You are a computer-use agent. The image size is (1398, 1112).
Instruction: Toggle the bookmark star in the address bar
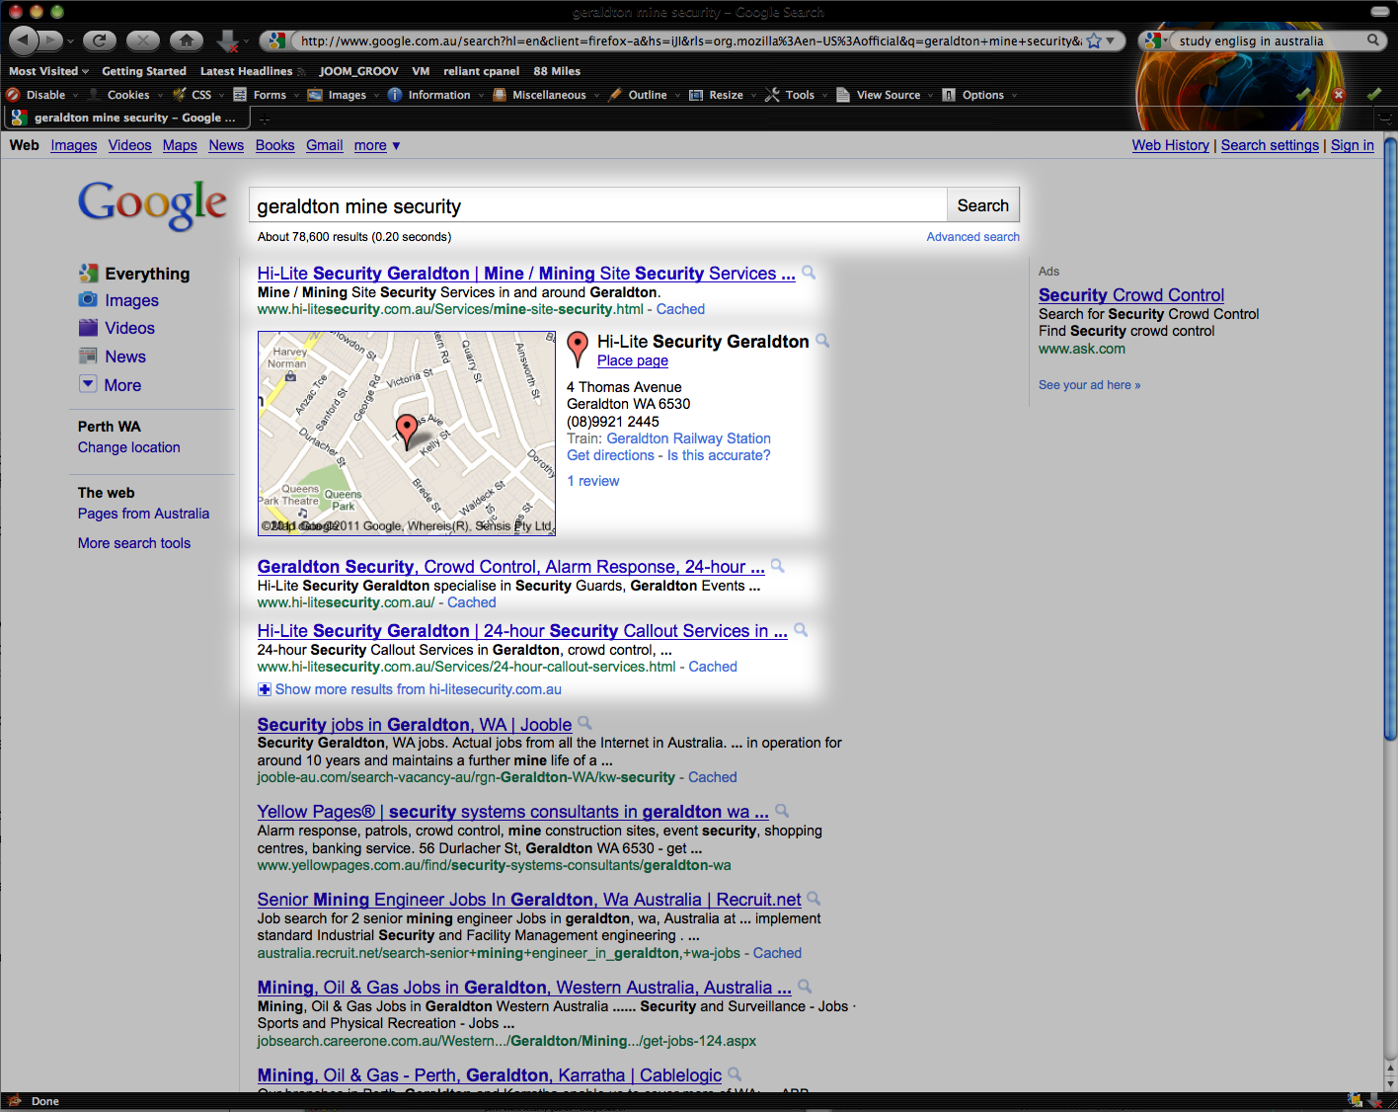1093,40
